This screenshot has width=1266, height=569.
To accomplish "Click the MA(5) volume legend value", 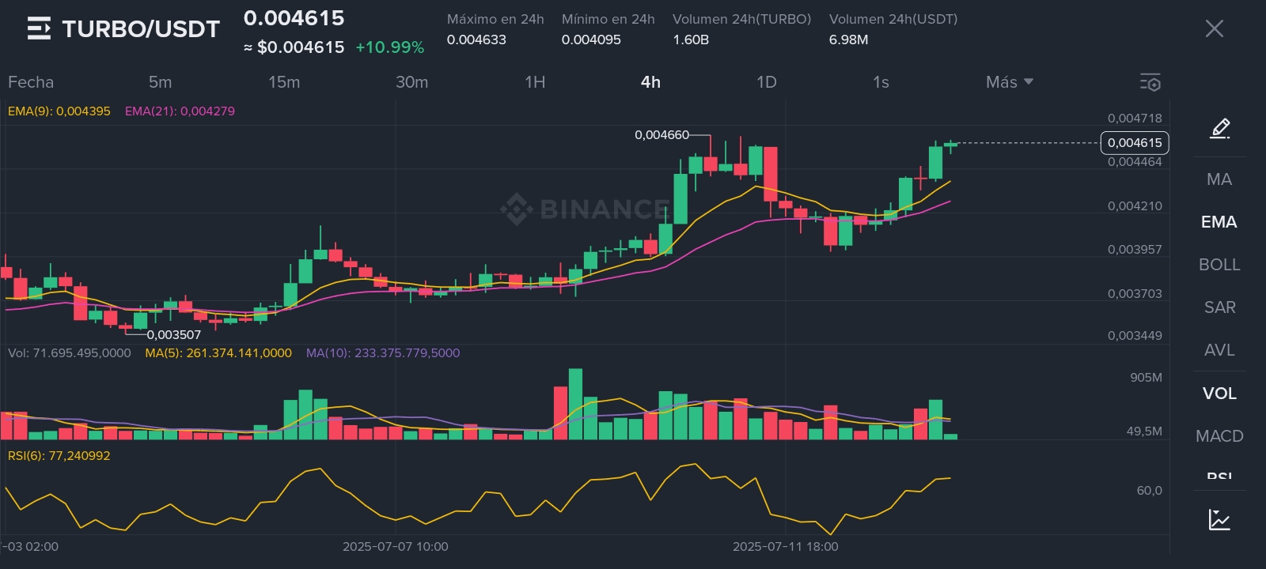I will point(218,353).
